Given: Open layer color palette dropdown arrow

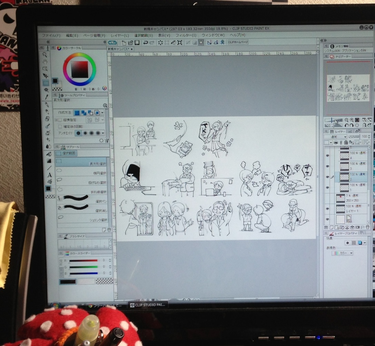Looking at the screenshot, I should 331,143.
